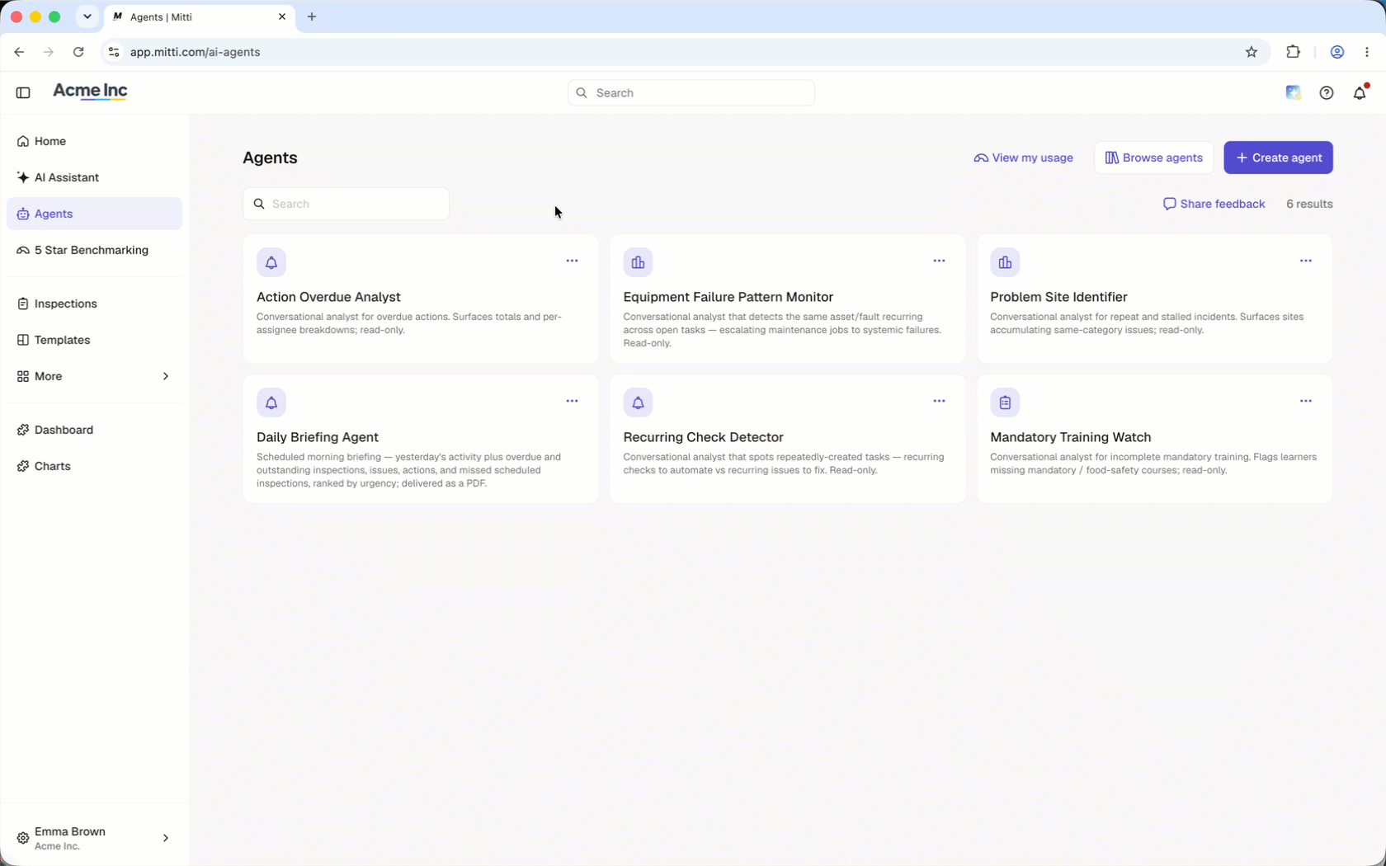Screen dimensions: 1386x866
Task: Click the bell icon on Recurring Check Detector card
Action: pyautogui.click(x=638, y=402)
